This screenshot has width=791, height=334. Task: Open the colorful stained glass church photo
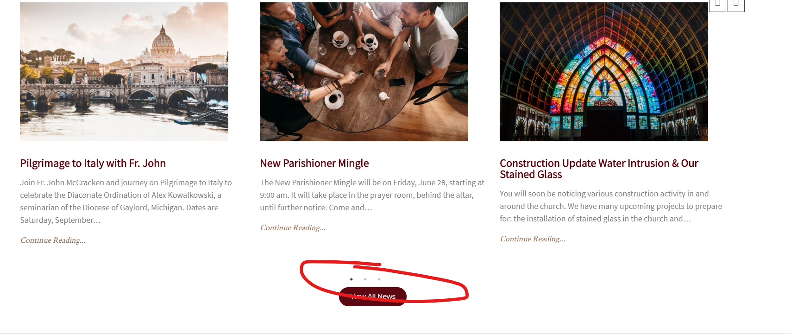point(604,72)
